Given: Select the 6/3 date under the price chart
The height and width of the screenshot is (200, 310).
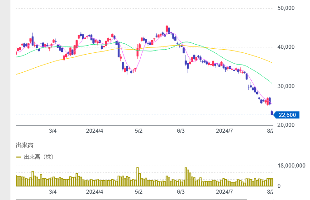Looking at the screenshot, I should pos(181,130).
